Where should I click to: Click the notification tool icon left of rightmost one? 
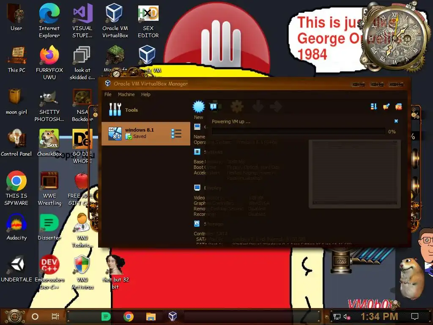click(x=386, y=107)
